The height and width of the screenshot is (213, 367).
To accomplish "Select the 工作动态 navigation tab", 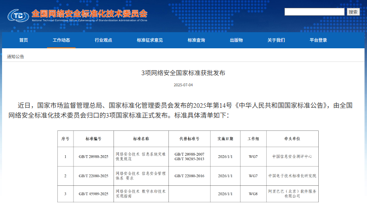I will click(62, 40).
